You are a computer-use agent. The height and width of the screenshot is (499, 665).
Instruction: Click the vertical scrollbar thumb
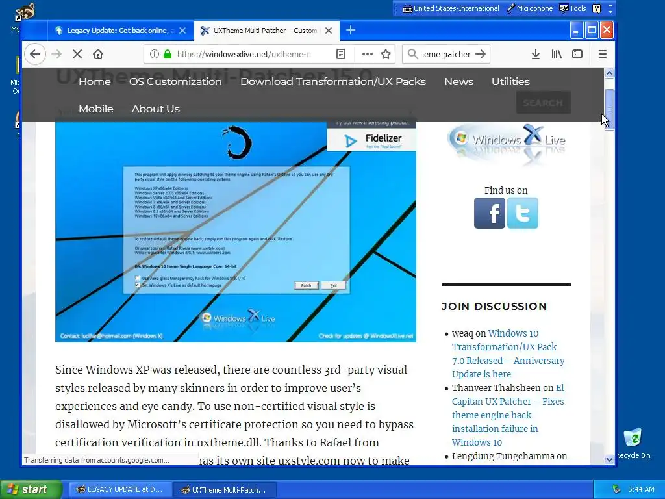[609, 109]
